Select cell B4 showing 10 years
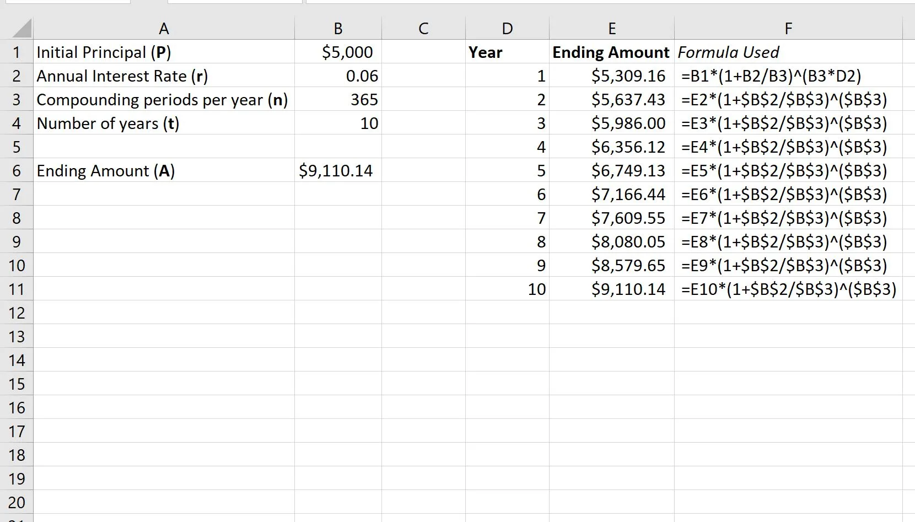This screenshot has width=915, height=522. [x=338, y=123]
